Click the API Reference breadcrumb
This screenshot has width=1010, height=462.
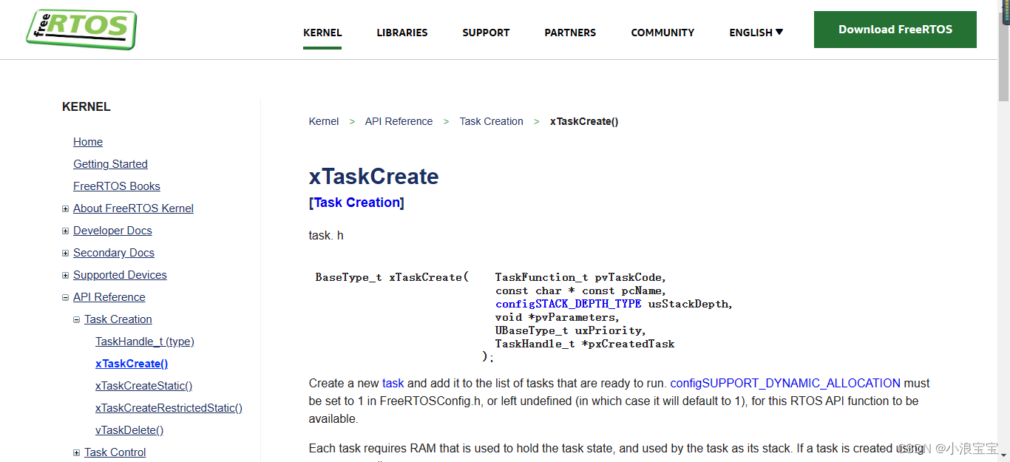(399, 121)
